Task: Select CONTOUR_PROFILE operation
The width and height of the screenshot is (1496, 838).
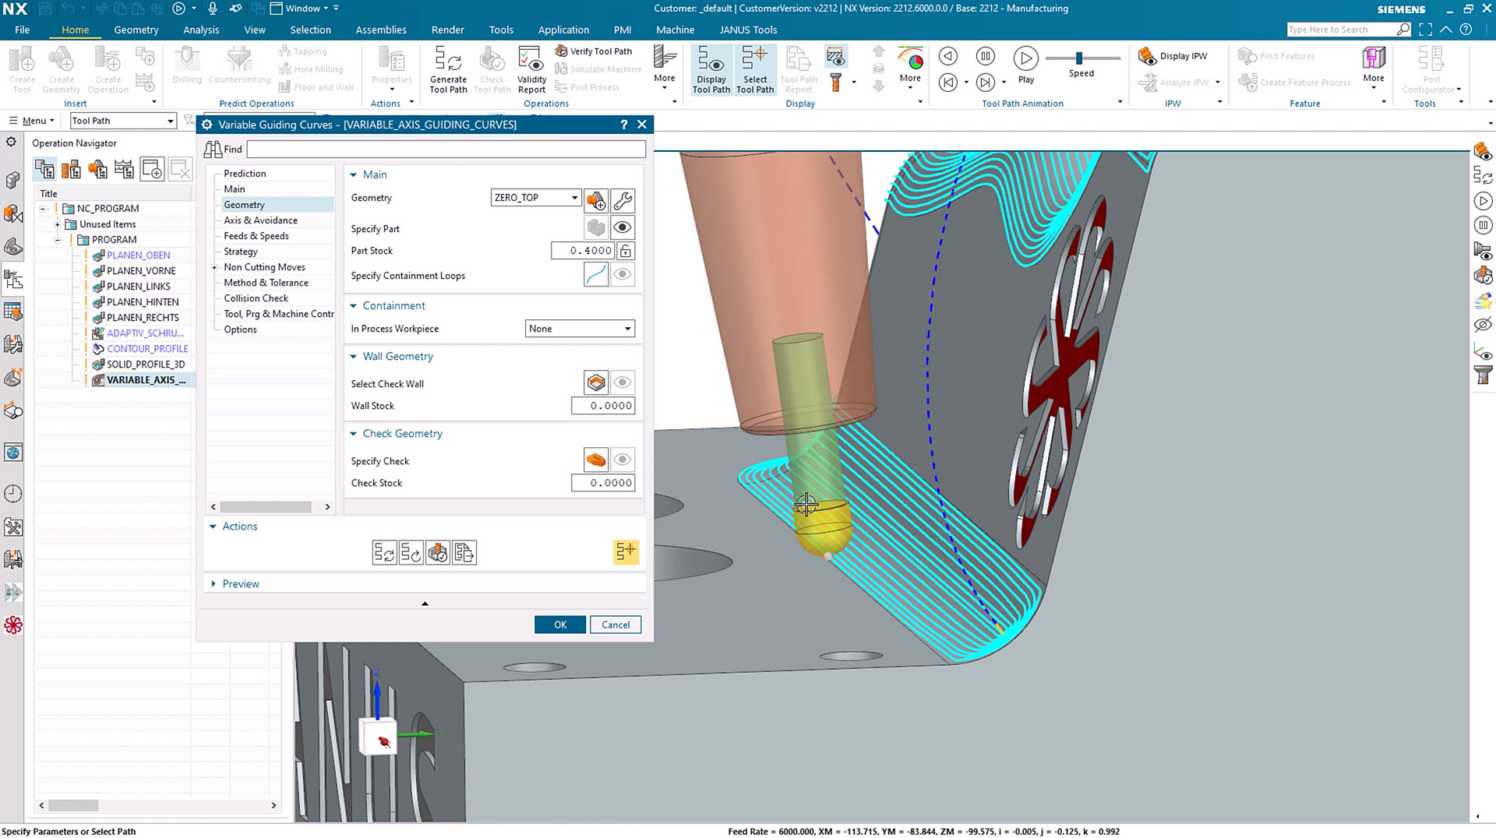Action: pos(147,349)
